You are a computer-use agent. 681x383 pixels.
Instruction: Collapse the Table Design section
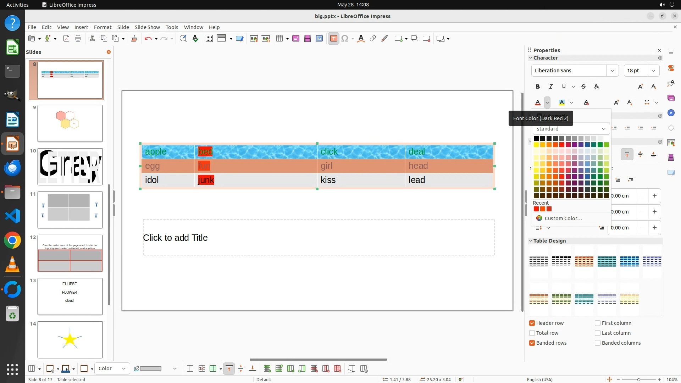531,241
